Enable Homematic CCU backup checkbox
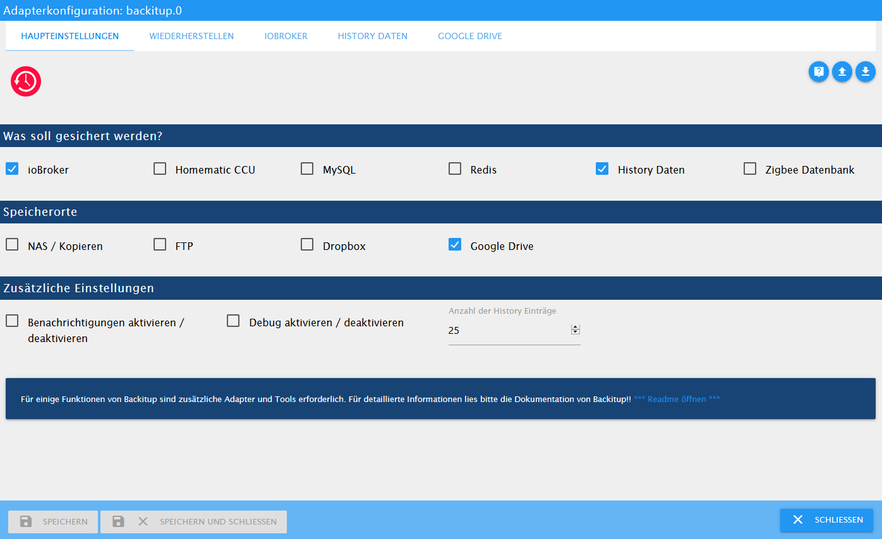882x539 pixels. pos(160,169)
